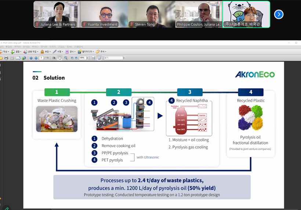Open the 공동 작업 (Collaborate) toolbar dropdown

pyautogui.click(x=31, y=51)
